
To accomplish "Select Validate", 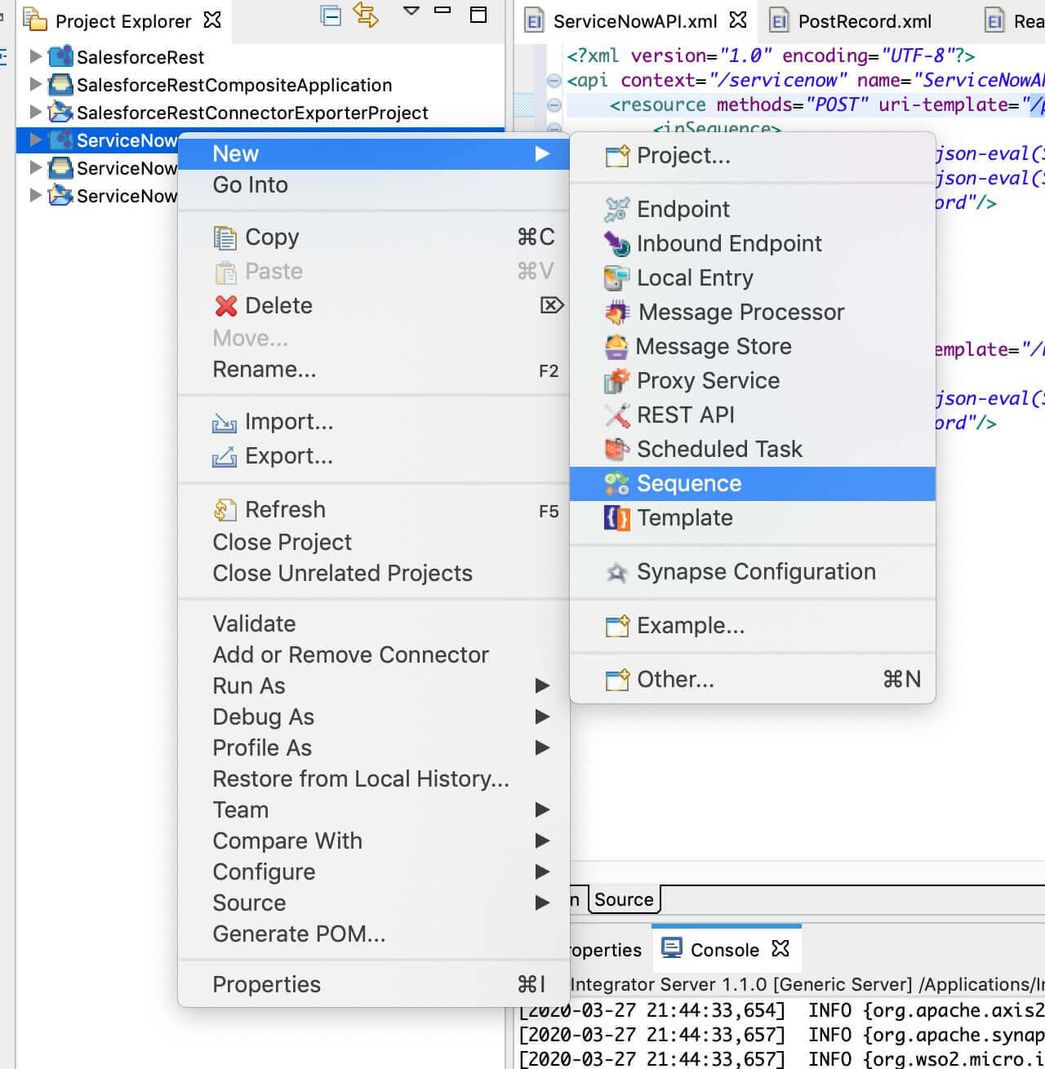I will (x=373, y=624).
